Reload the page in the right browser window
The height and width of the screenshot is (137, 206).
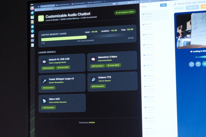click(x=150, y=1)
